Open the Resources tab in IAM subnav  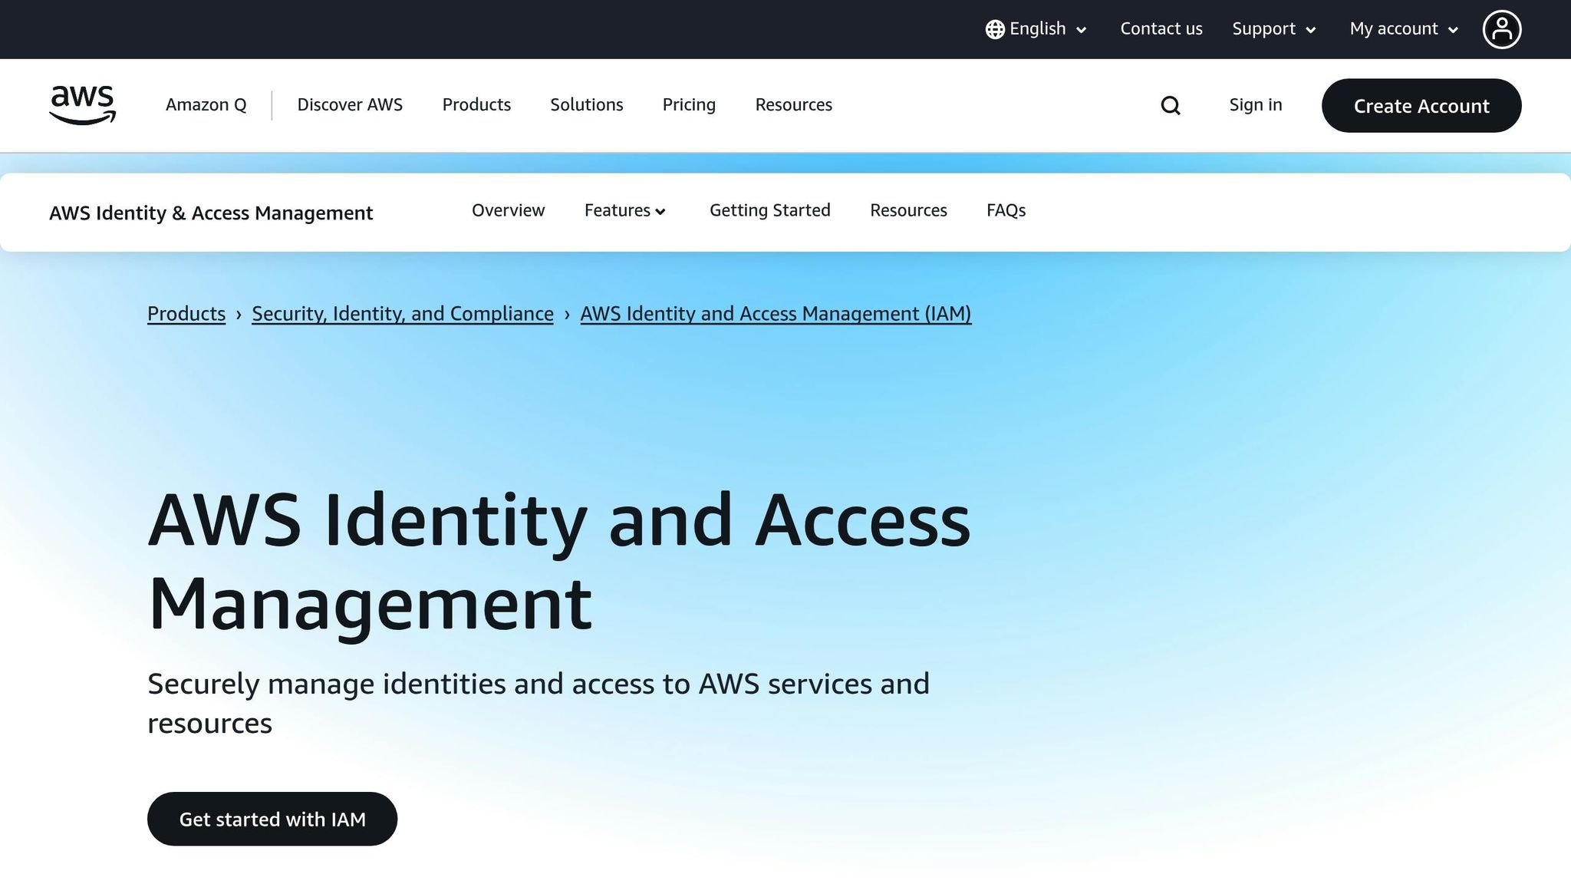[909, 210]
